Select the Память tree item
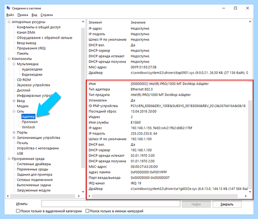Viewport: 258px width, 219px height. (23, 53)
